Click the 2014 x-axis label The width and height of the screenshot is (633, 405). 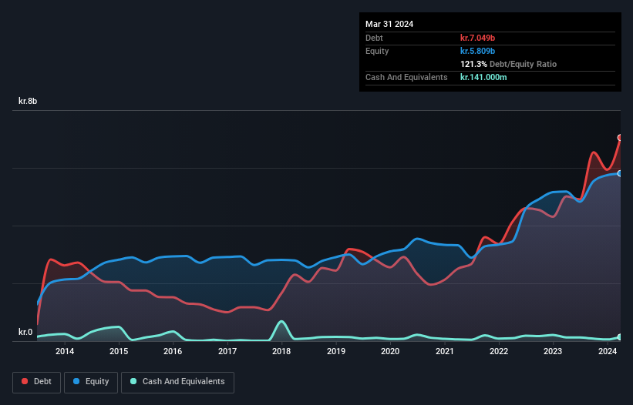pyautogui.click(x=65, y=352)
